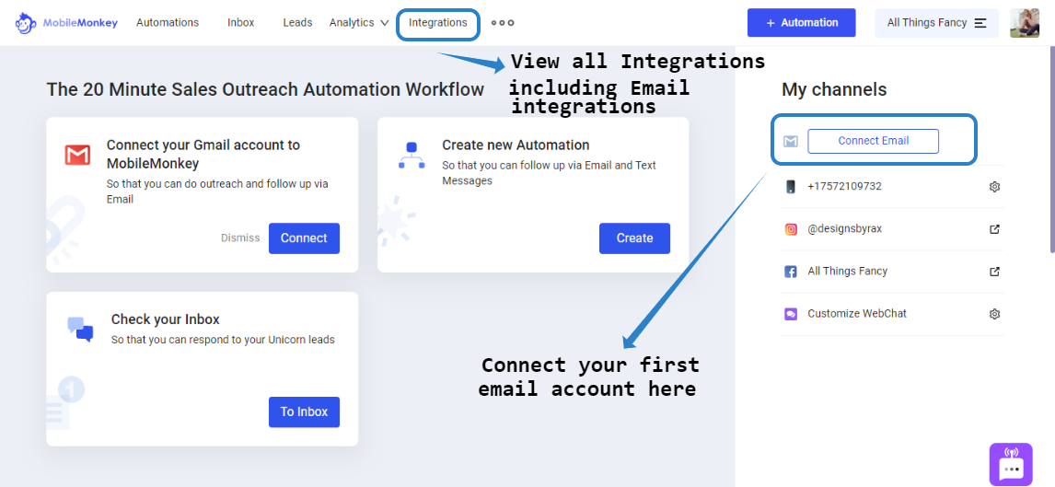Open settings gear for Customize WebChat
Image resolution: width=1055 pixels, height=487 pixels.
[995, 314]
